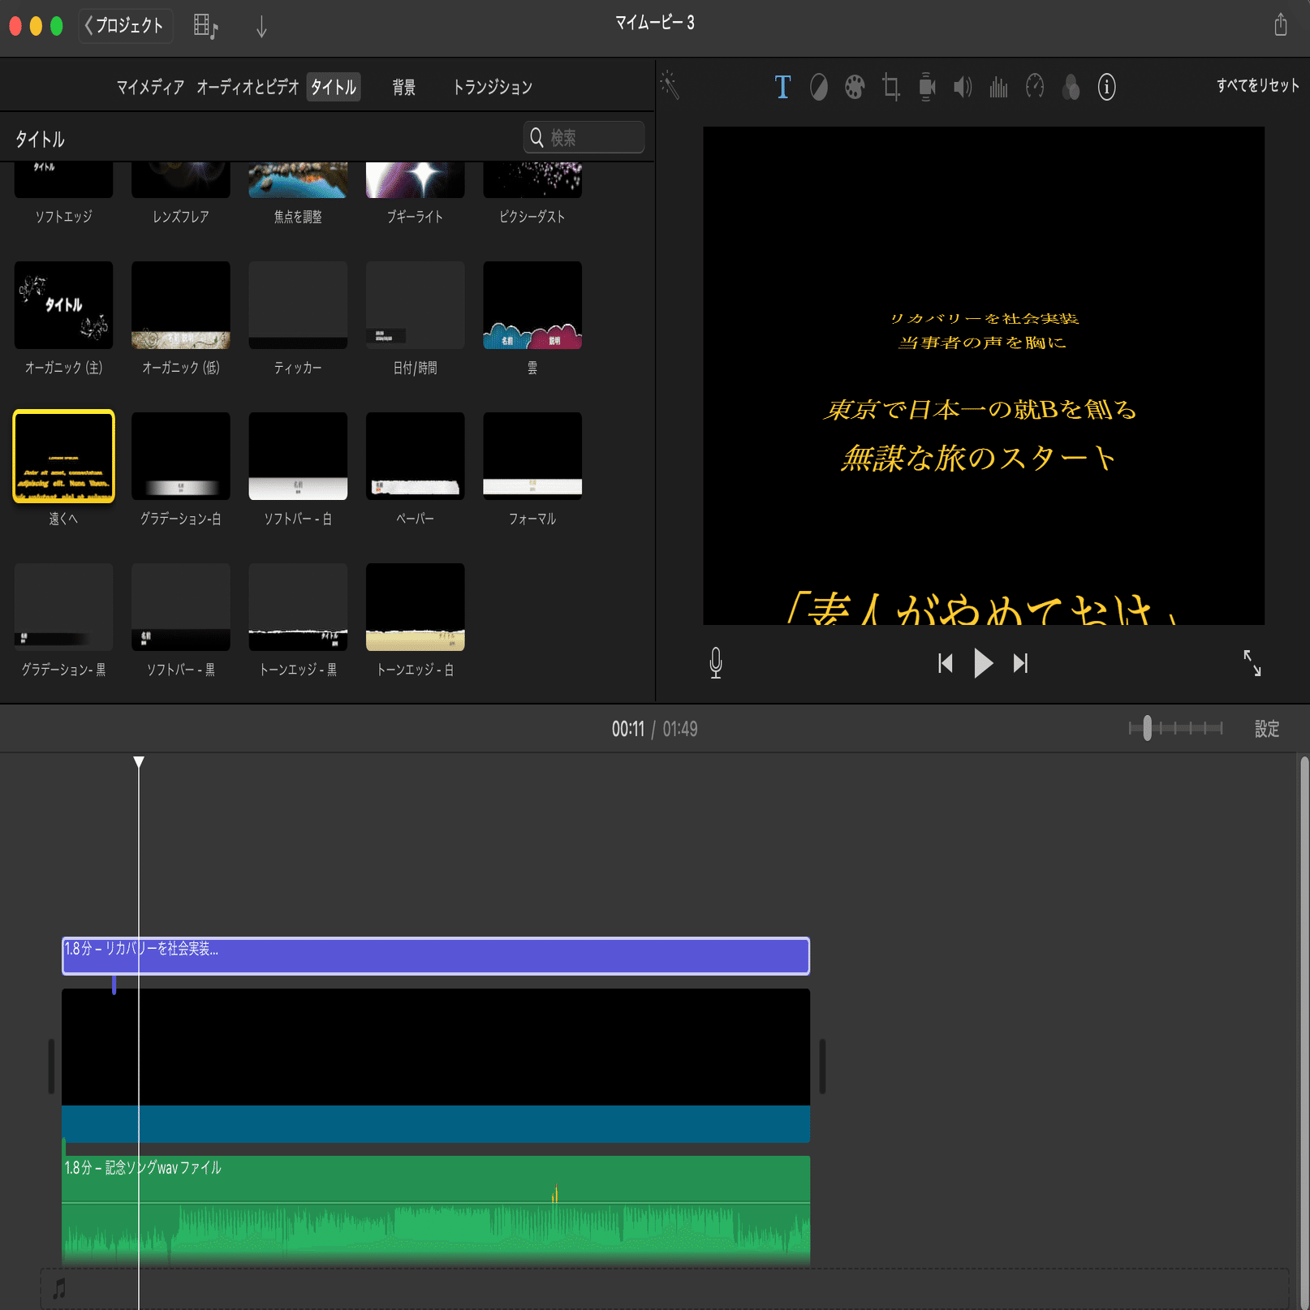This screenshot has height=1310, width=1310.
Task: Click the timeline vertical scrollbar
Action: coord(1304,1031)
